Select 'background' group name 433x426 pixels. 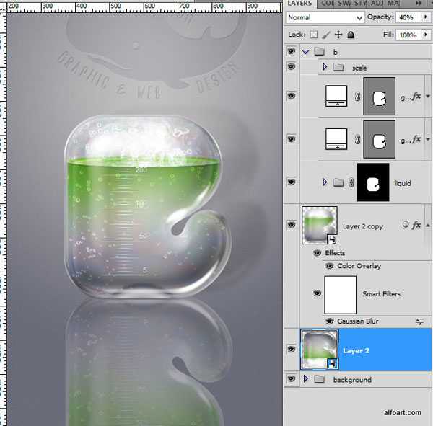pyautogui.click(x=352, y=380)
